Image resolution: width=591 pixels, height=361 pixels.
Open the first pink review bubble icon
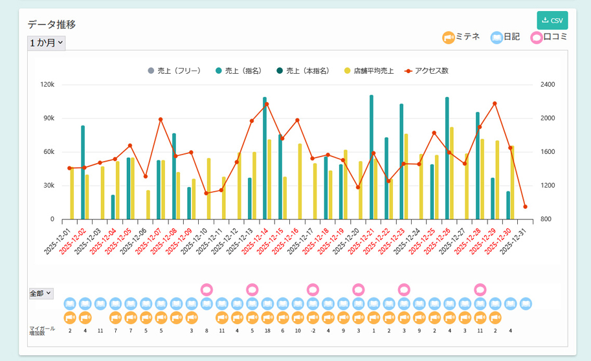click(x=206, y=289)
